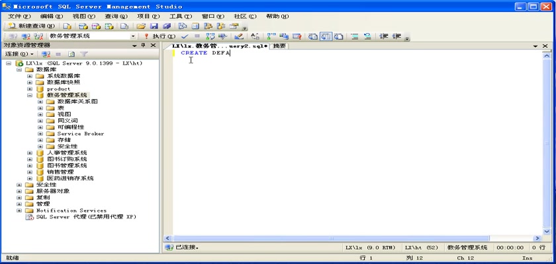Viewport: 556px width, 264px height.
Task: Toggle Include Client Statistics
Action: 284,36
